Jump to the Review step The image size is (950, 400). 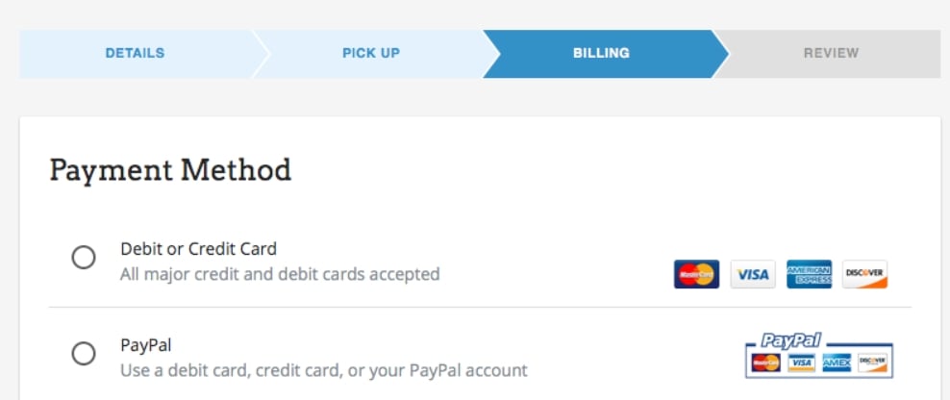pos(831,53)
